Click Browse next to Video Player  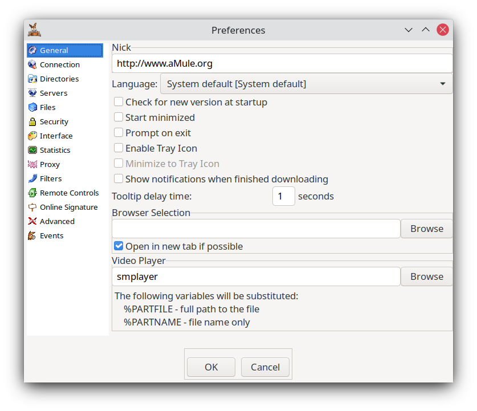point(426,276)
